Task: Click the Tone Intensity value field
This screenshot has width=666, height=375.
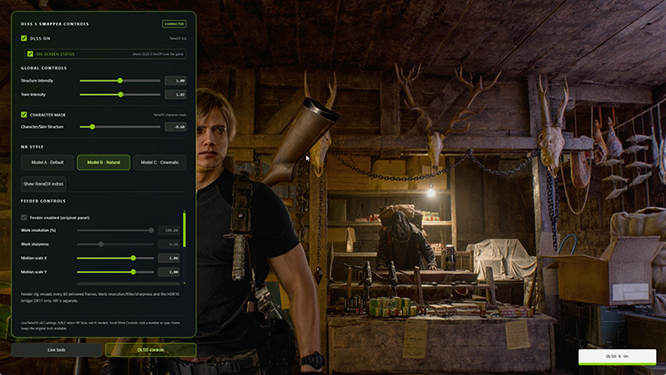Action: 176,94
